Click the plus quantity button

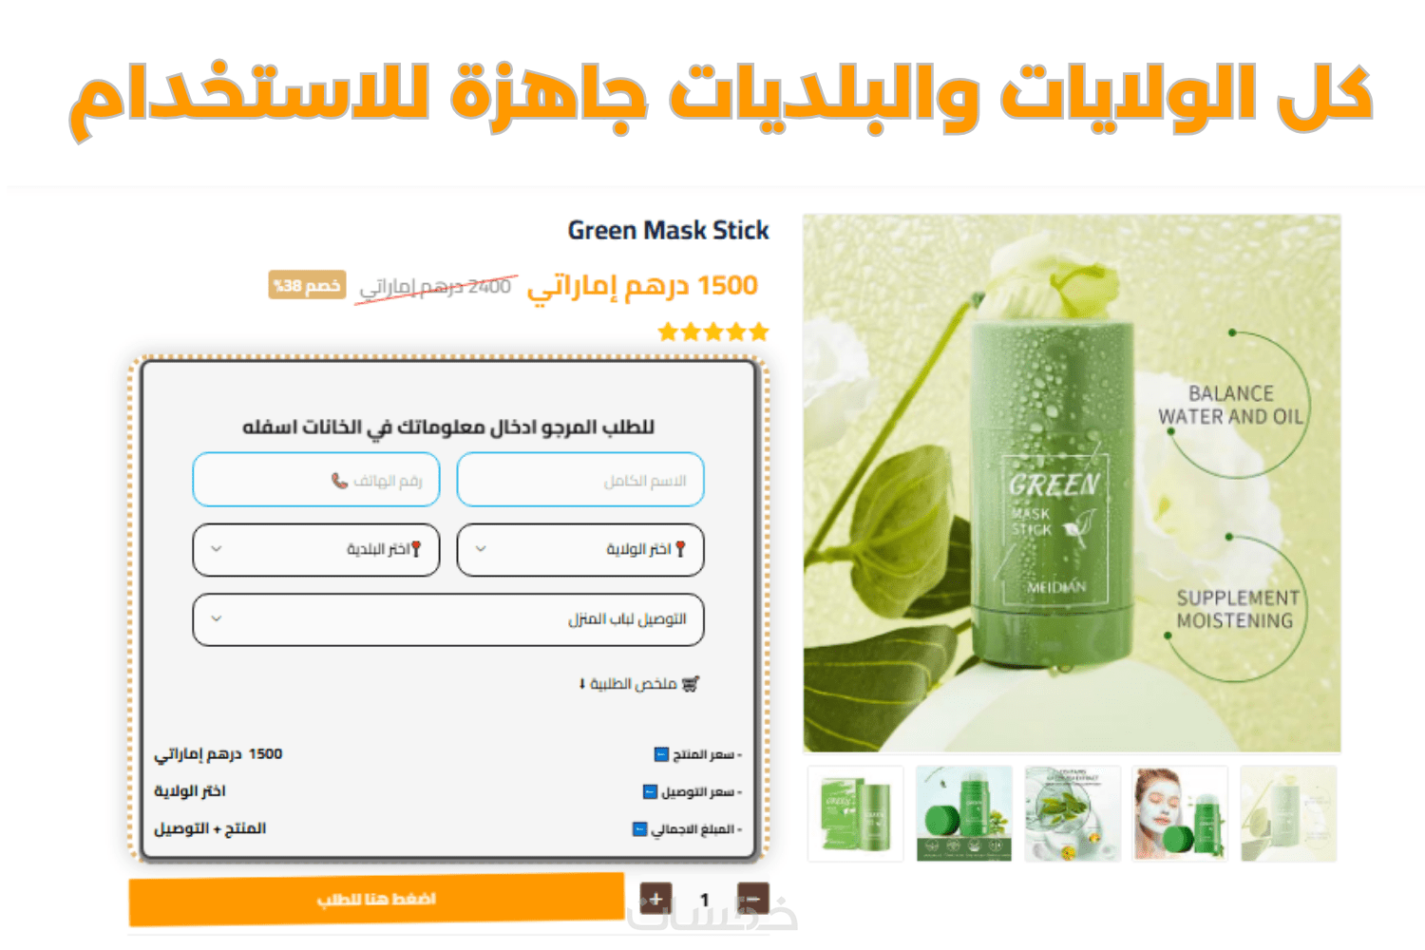tap(655, 899)
